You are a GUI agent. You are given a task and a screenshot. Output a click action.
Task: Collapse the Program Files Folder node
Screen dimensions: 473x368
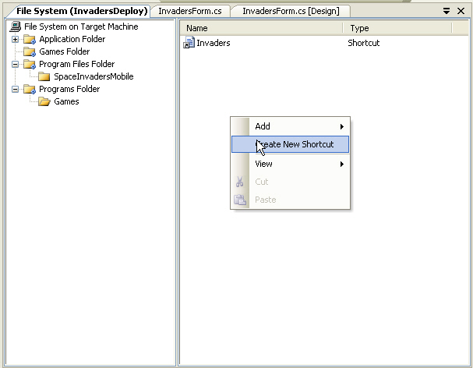click(x=15, y=64)
